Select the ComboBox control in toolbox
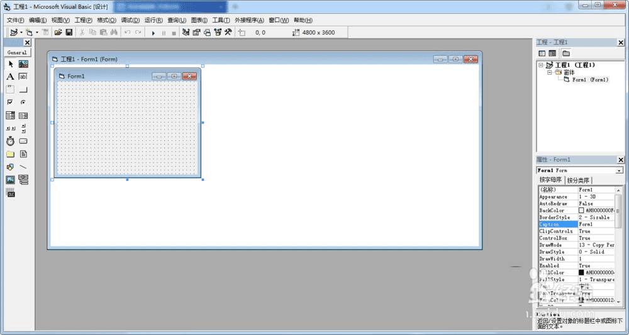The width and height of the screenshot is (629, 335). coord(11,116)
